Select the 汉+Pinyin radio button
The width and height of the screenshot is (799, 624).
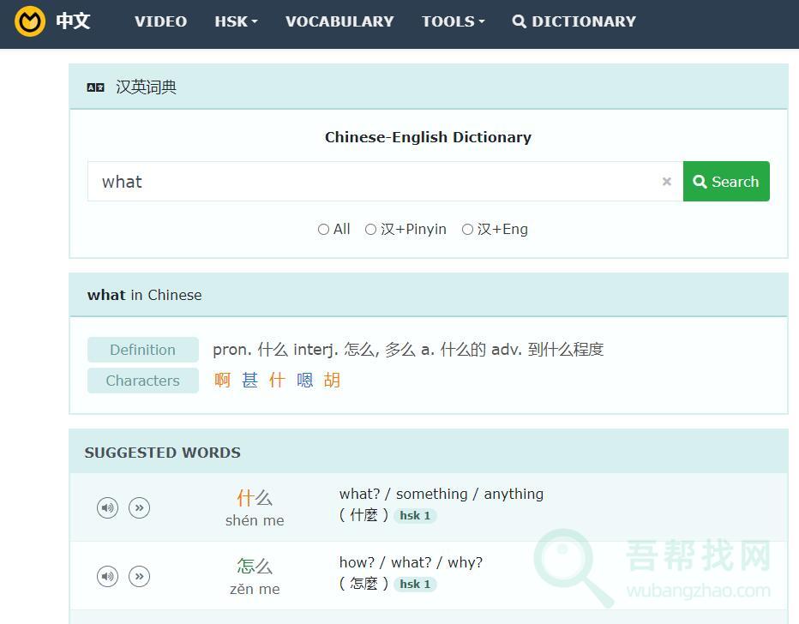[370, 229]
